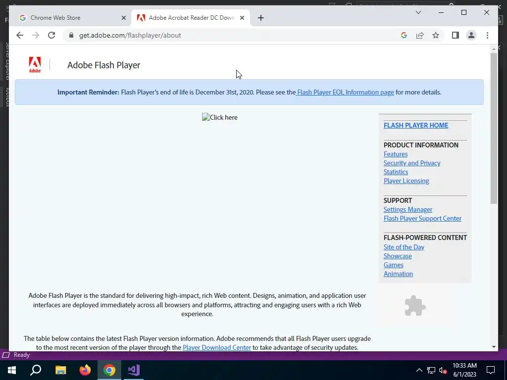Click the forward navigation arrow

click(36, 35)
